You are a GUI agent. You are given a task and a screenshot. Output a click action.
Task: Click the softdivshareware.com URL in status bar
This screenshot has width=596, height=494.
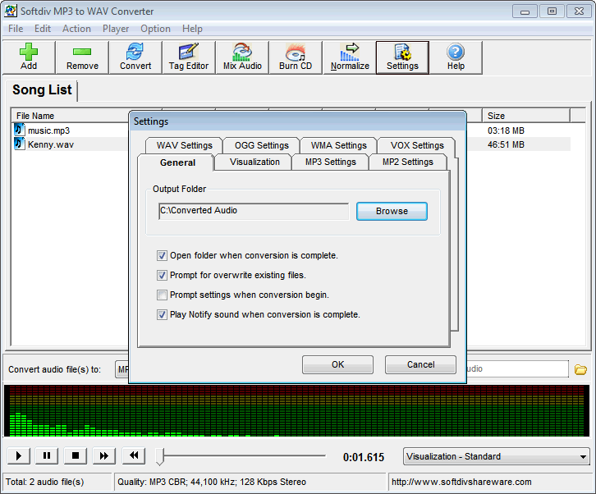tap(461, 483)
